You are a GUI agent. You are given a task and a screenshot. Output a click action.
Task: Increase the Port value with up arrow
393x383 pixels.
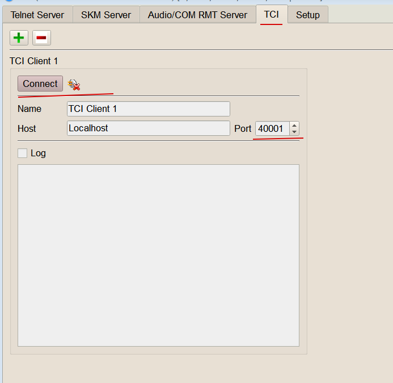coord(294,125)
